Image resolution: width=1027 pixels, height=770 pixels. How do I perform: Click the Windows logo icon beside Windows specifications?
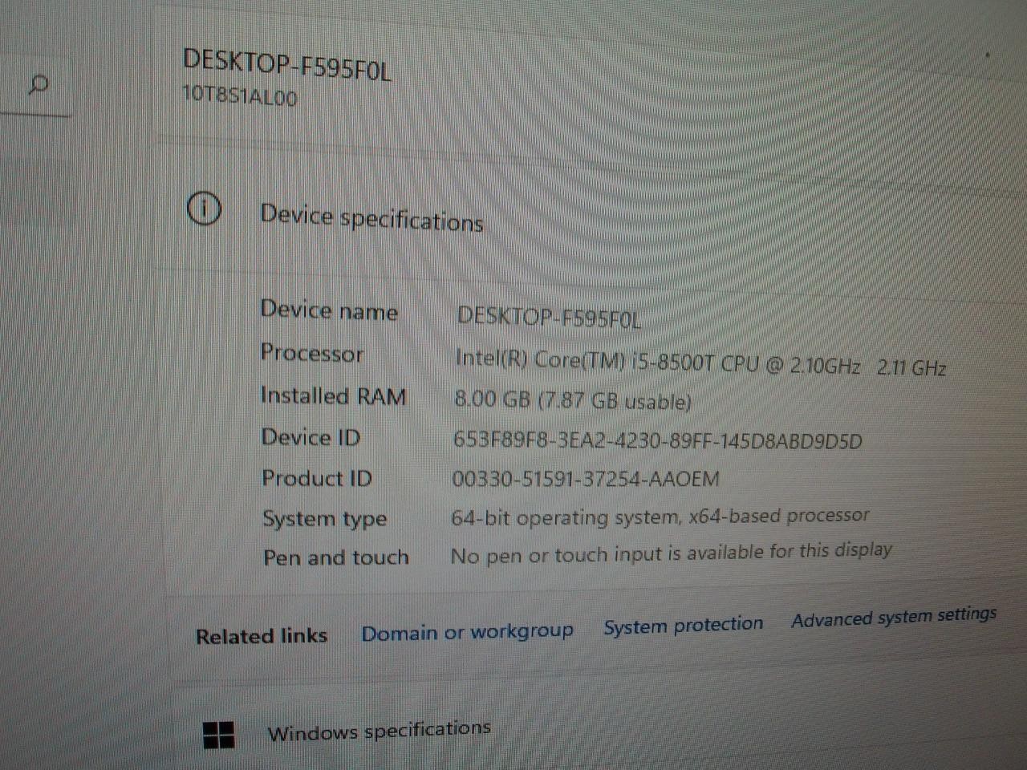pos(218,735)
